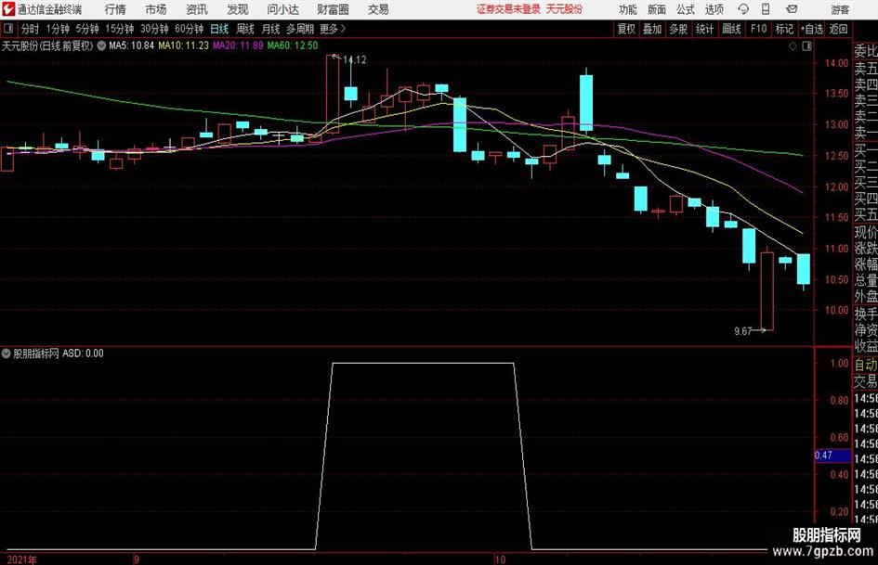Open the 财富圈 menu
The width and height of the screenshot is (878, 565).
(x=333, y=9)
